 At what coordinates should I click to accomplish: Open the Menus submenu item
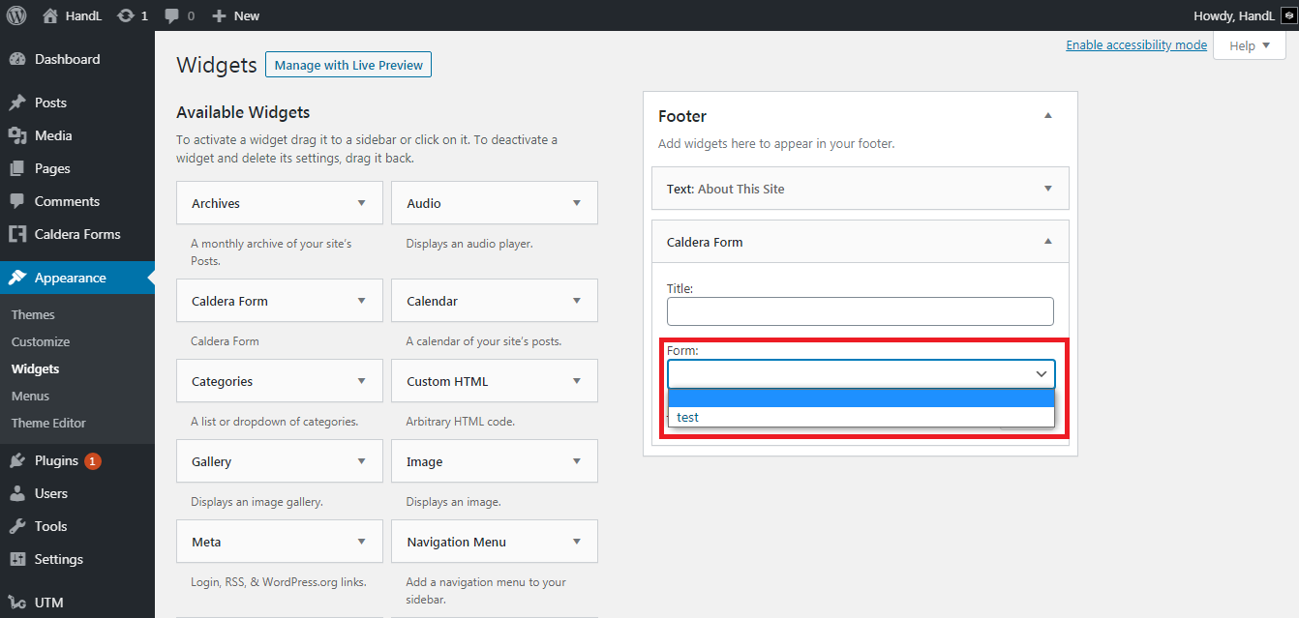(x=30, y=396)
